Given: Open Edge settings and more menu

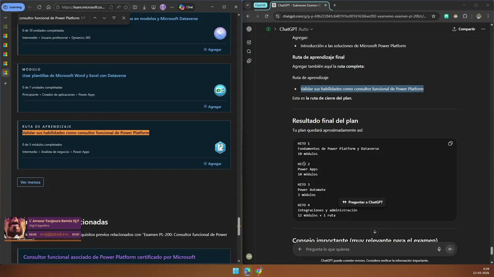Looking at the screenshot, I should pyautogui.click(x=172, y=7).
